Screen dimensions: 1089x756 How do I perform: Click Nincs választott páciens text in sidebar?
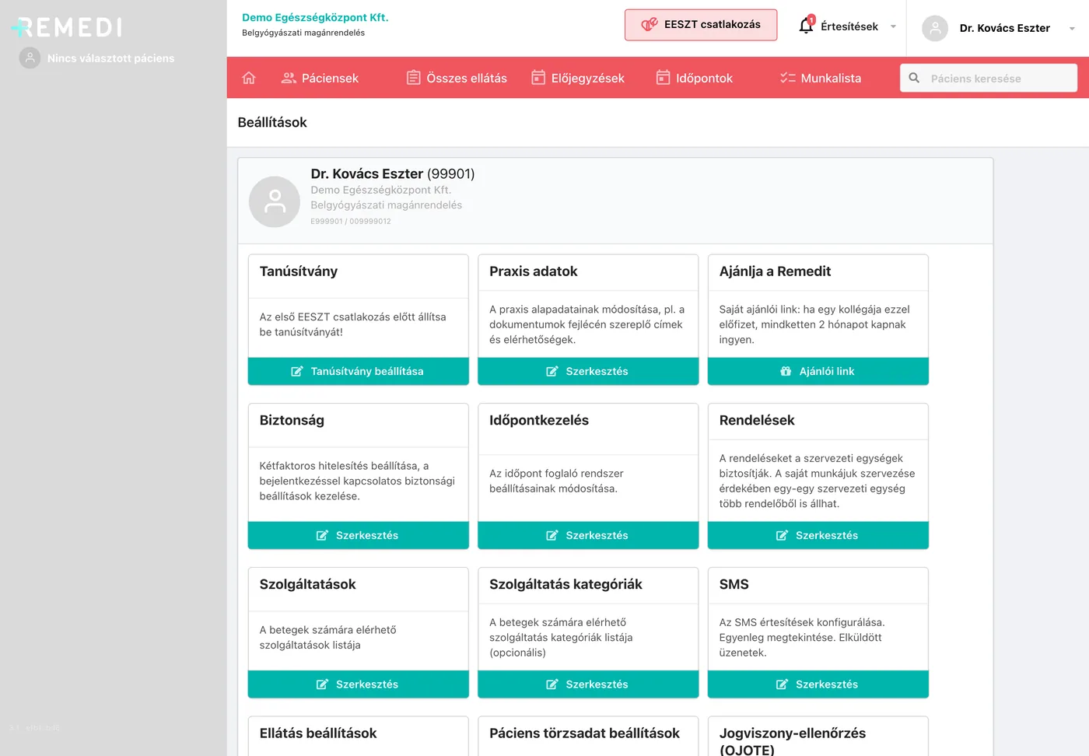(110, 58)
